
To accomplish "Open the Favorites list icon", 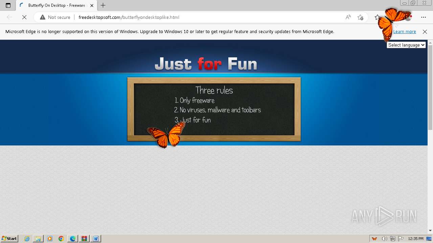I will click(x=378, y=17).
